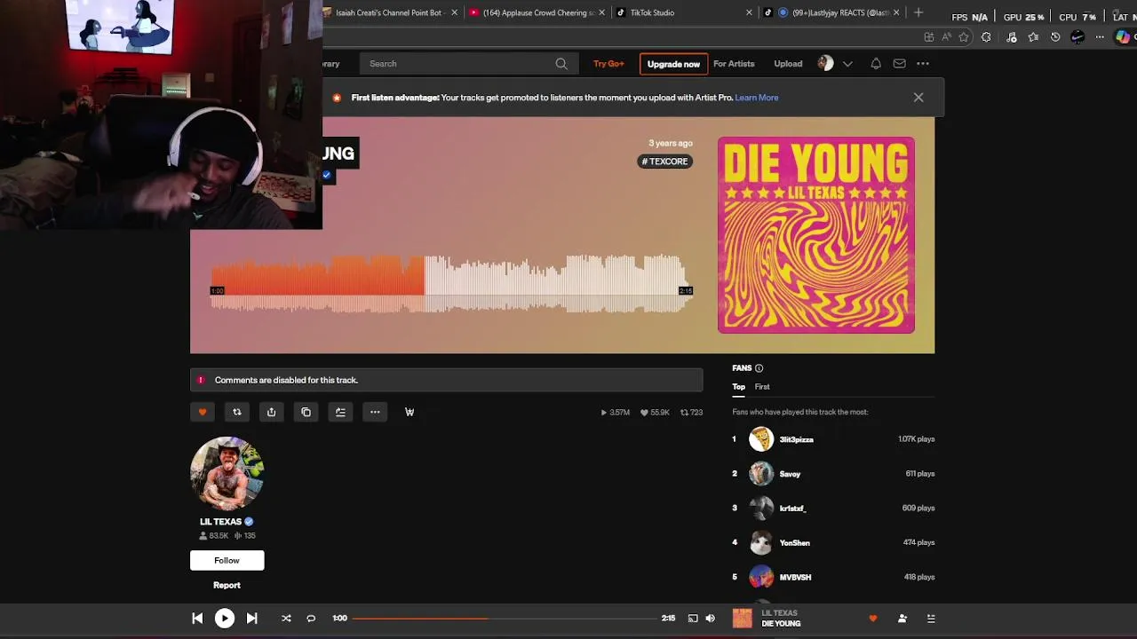Mute the player volume

(710, 619)
